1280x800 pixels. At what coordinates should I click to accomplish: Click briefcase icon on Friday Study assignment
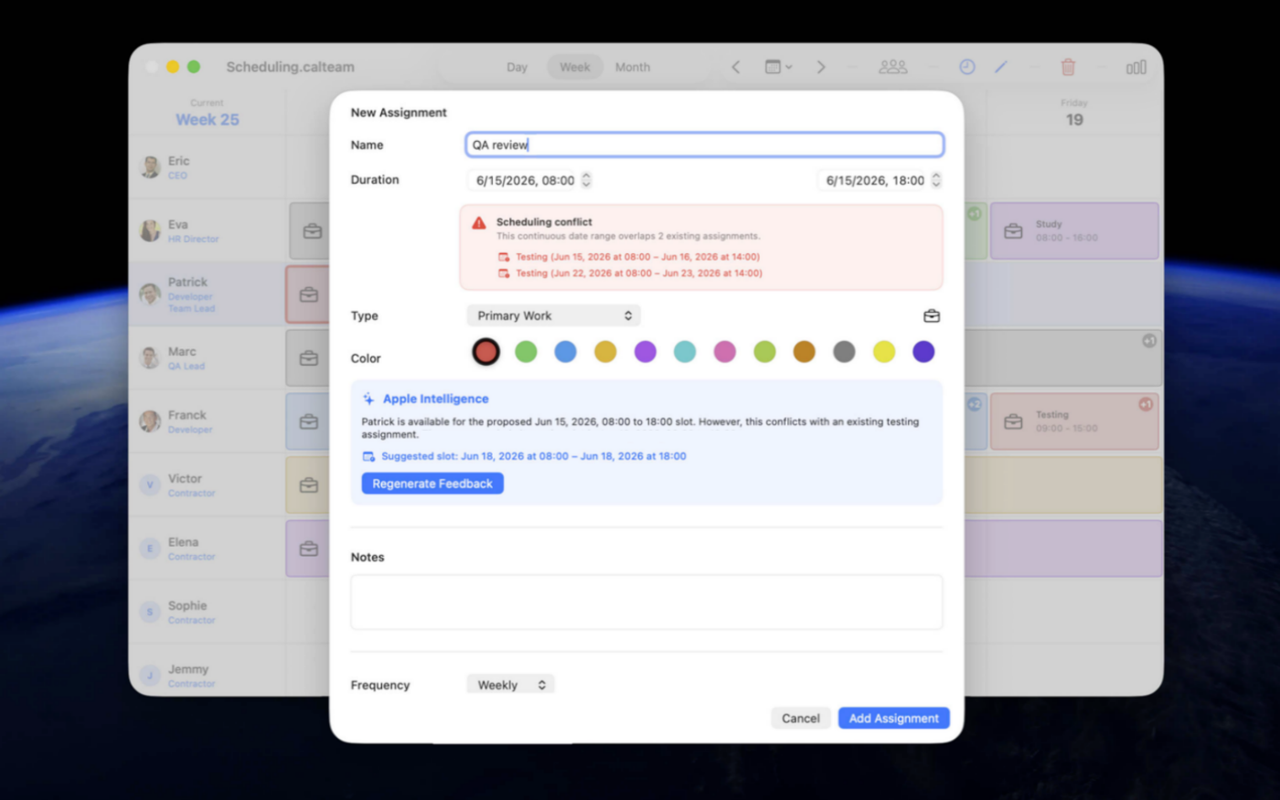click(1013, 231)
